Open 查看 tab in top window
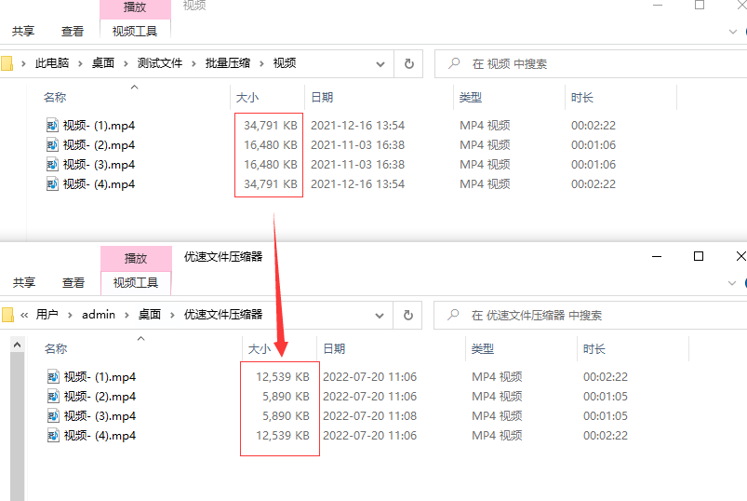The image size is (747, 501). (73, 32)
